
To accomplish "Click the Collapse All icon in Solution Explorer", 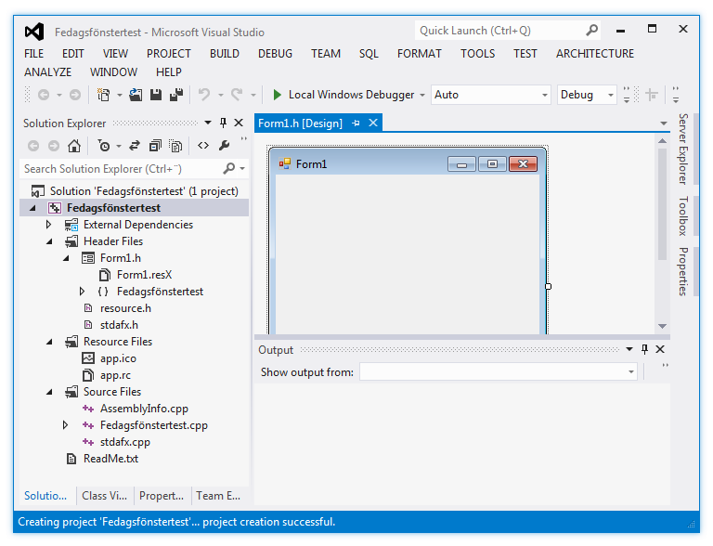I will (155, 146).
